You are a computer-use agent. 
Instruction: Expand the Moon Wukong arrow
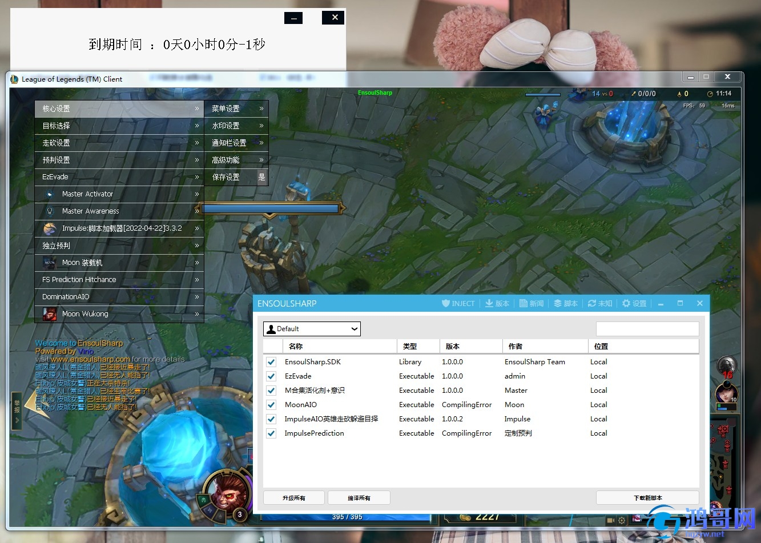(x=197, y=314)
